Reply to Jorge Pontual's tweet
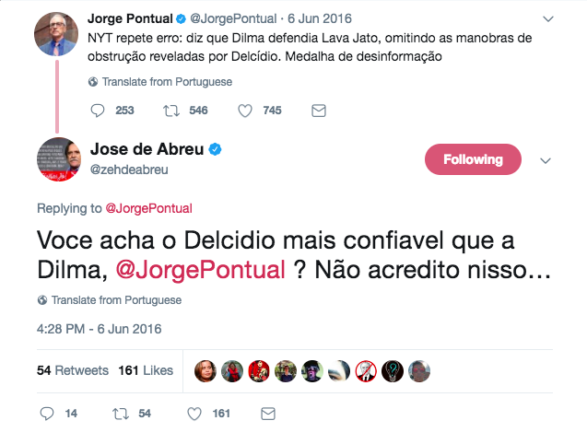This screenshot has width=587, height=444. point(100,111)
